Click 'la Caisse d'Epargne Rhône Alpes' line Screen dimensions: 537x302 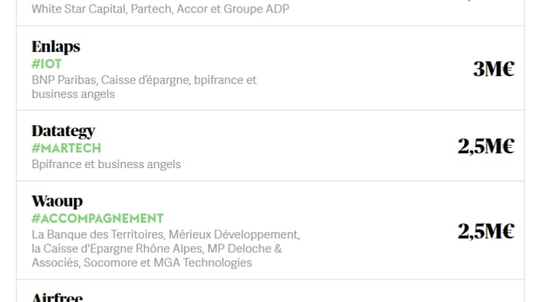tap(117, 248)
